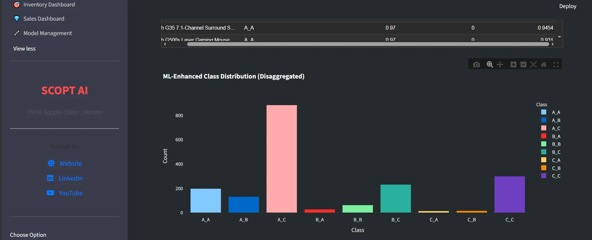Image resolution: width=592 pixels, height=240 pixels.
Task: Zoom out using the minus icon
Action: [x=523, y=65]
